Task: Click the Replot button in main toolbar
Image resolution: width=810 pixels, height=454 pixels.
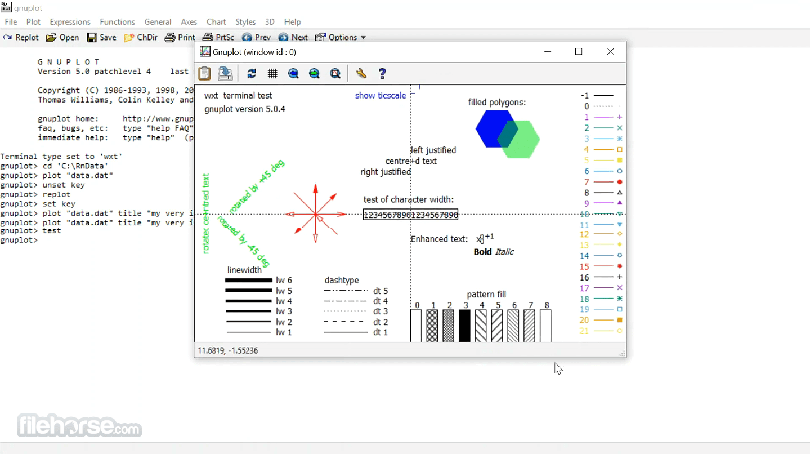Action: tap(21, 38)
